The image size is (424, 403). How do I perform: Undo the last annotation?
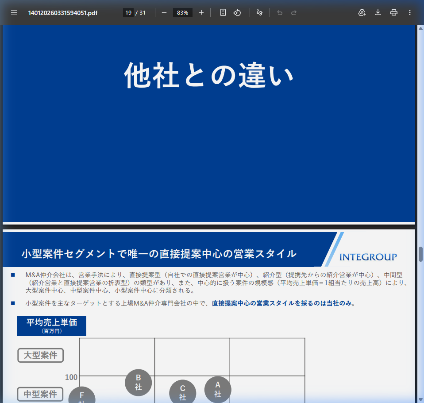pos(279,12)
